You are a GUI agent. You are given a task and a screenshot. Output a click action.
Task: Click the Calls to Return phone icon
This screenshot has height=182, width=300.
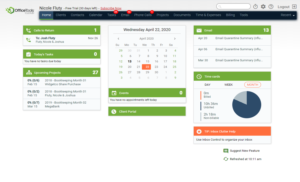tap(29, 30)
